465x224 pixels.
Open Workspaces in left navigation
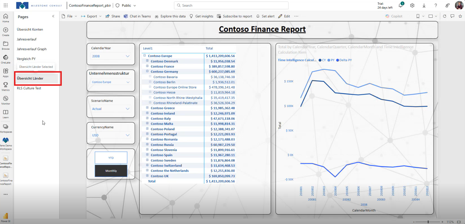[x=6, y=129]
